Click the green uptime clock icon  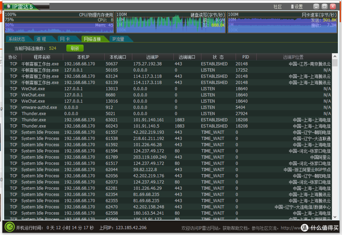click(10, 227)
